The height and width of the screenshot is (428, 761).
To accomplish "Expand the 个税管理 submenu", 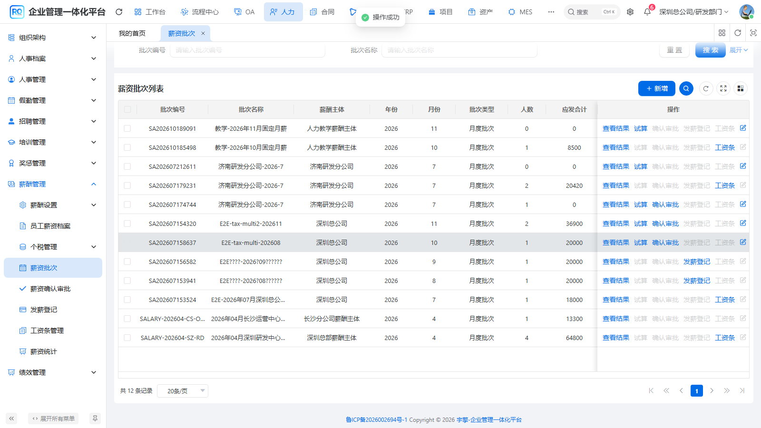I will [x=53, y=247].
